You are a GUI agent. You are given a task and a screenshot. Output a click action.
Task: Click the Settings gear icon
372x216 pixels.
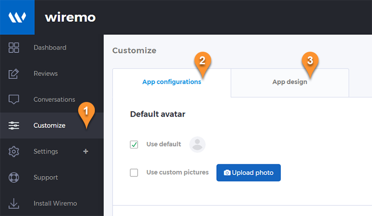(14, 151)
